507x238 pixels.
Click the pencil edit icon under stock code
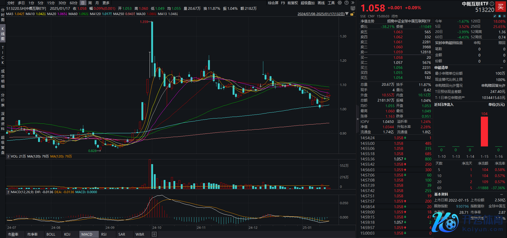(x=495, y=16)
